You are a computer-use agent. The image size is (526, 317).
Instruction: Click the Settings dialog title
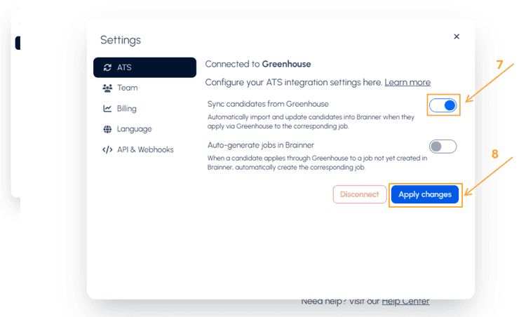(x=121, y=40)
